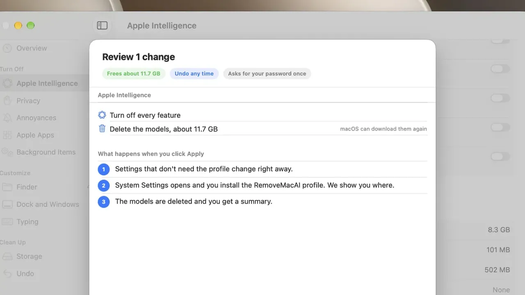The height and width of the screenshot is (295, 525).
Task: Open Typing via its keyboard icon
Action: [7, 222]
